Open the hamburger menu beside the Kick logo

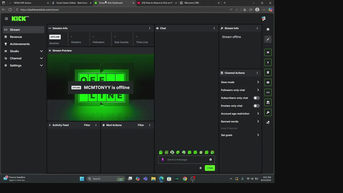click(6, 18)
